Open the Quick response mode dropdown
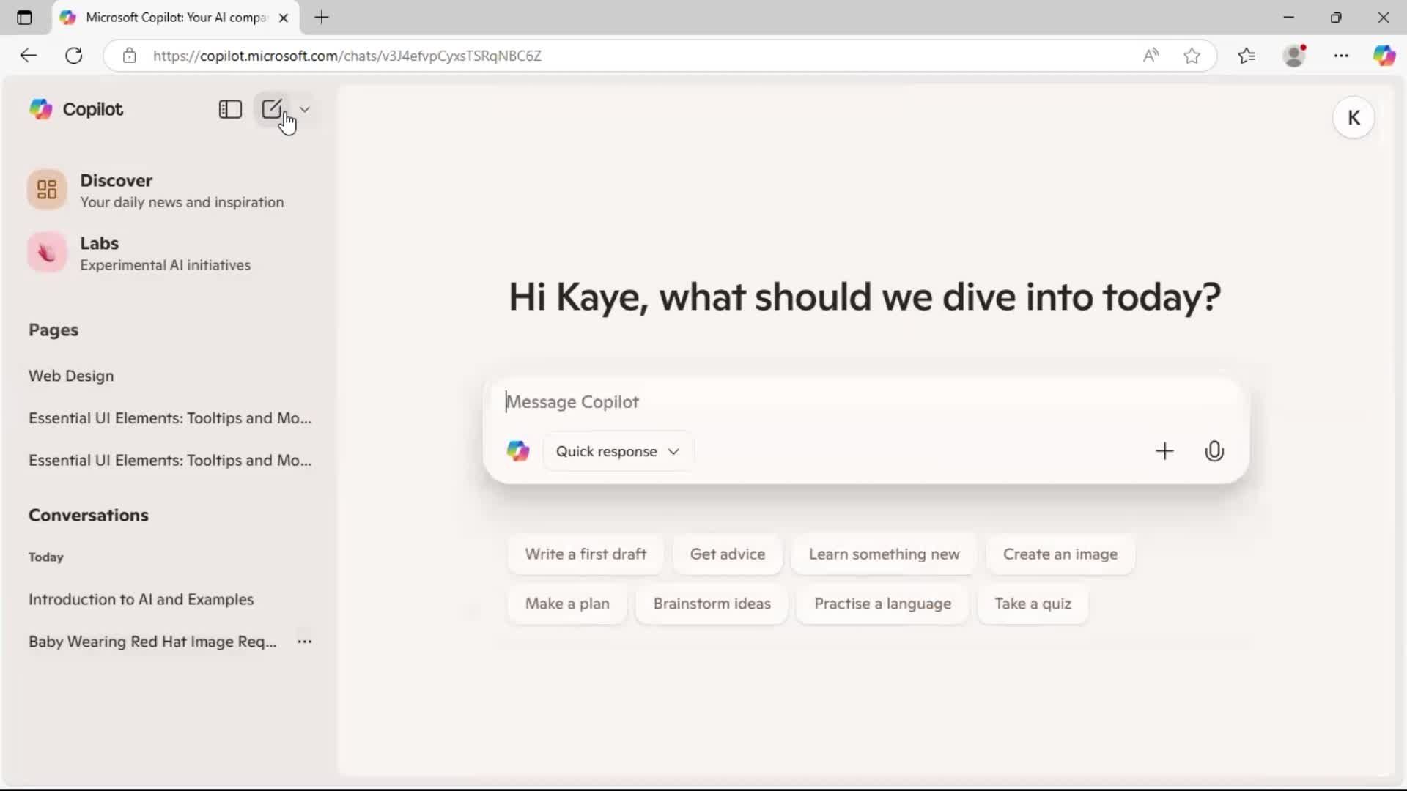Viewport: 1407px width, 791px height. [618, 451]
